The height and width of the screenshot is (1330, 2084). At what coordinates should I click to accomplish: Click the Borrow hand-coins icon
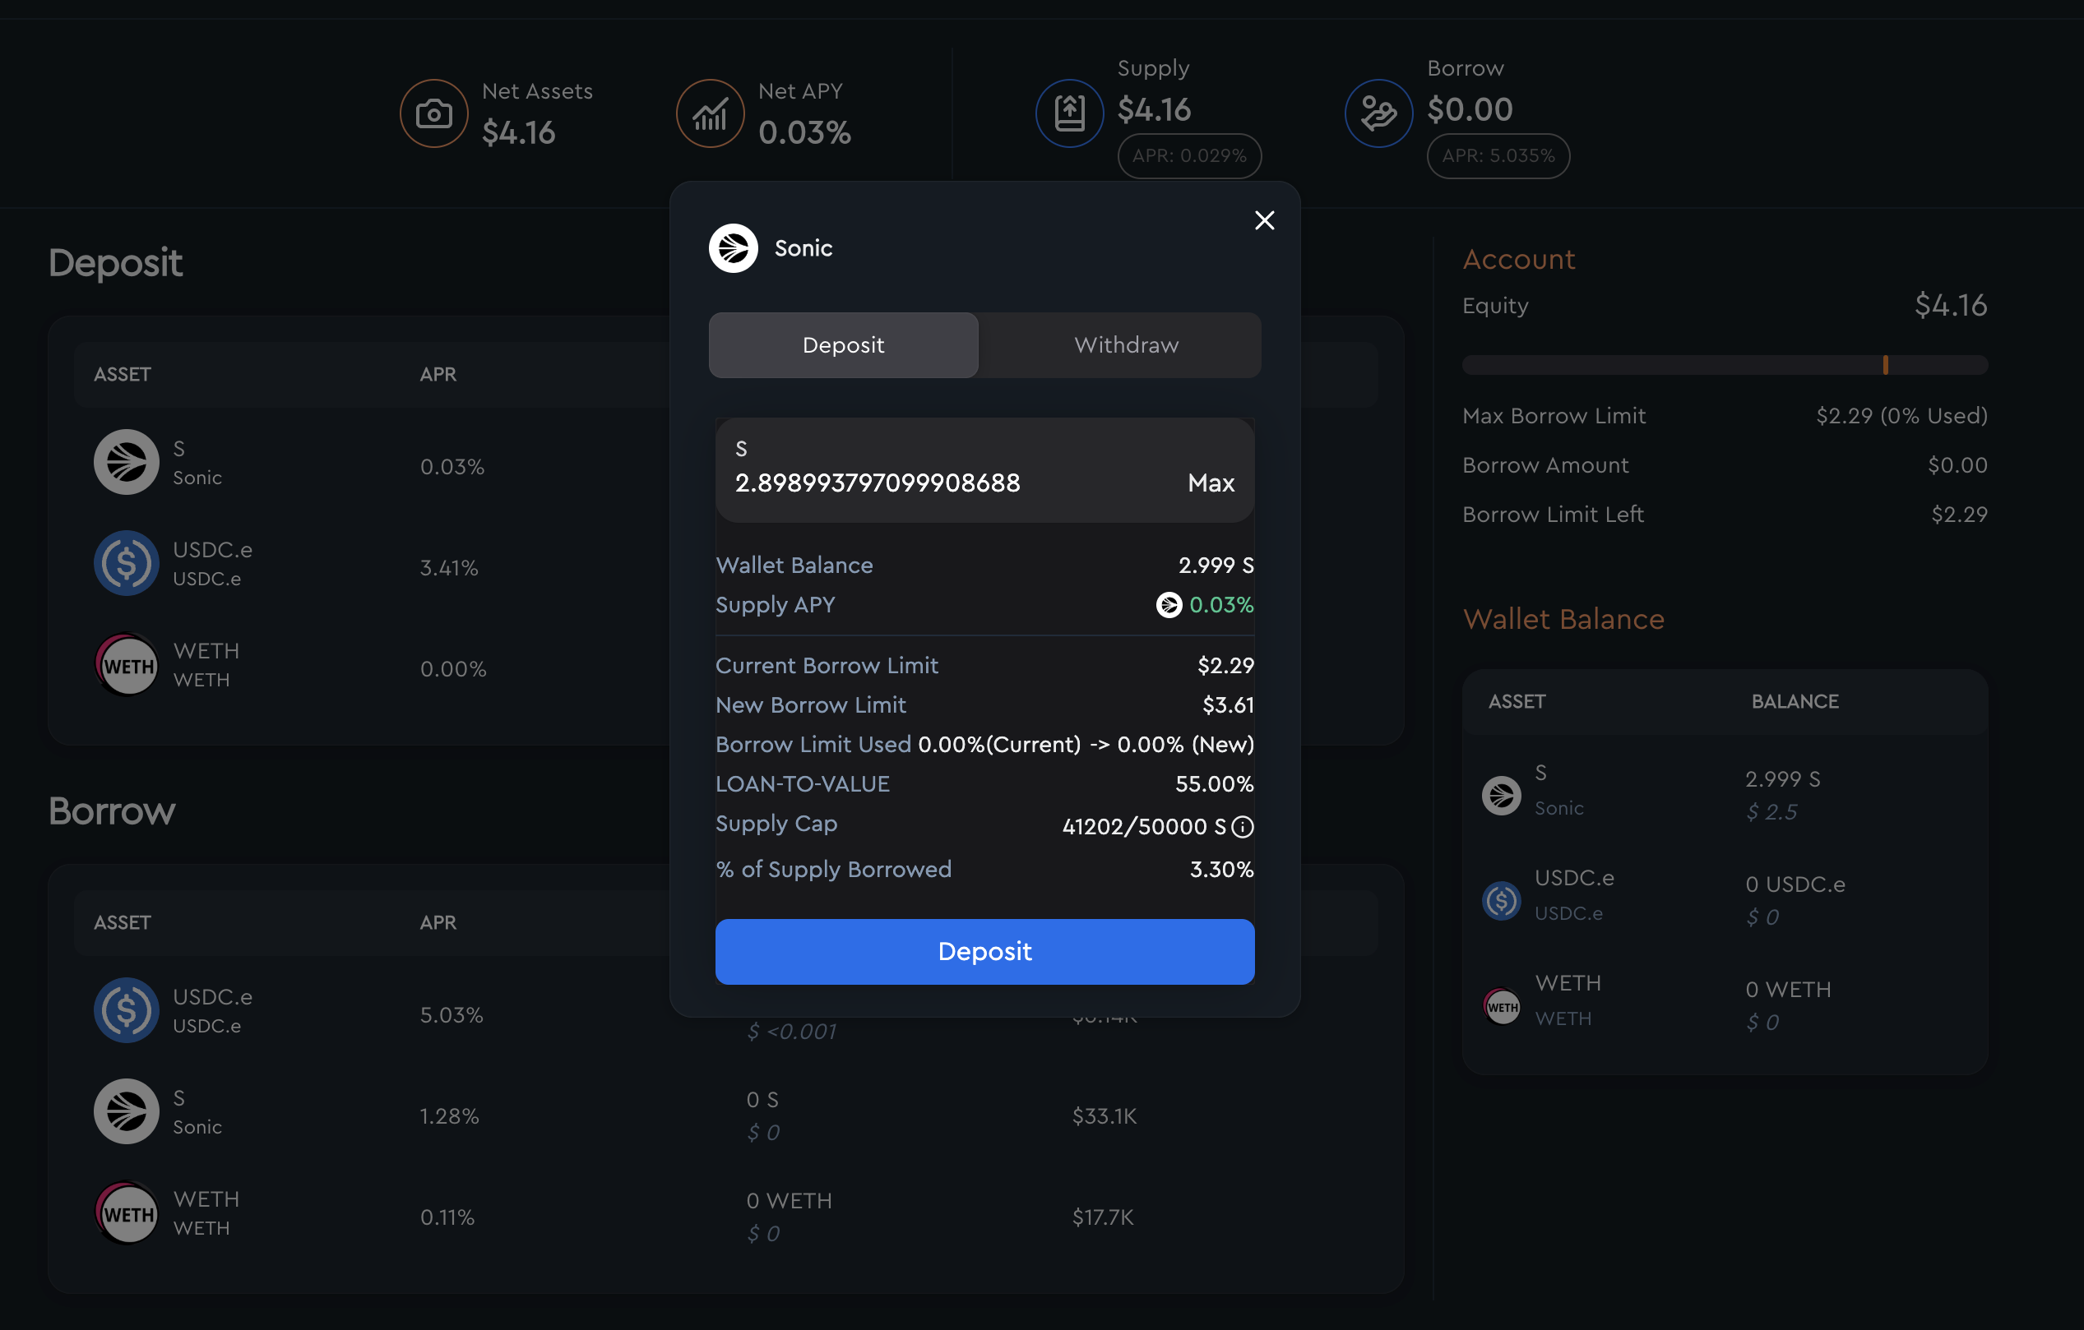point(1378,113)
